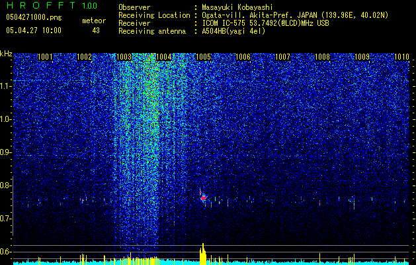
Task: Click time marker 1002
Action: [85, 57]
